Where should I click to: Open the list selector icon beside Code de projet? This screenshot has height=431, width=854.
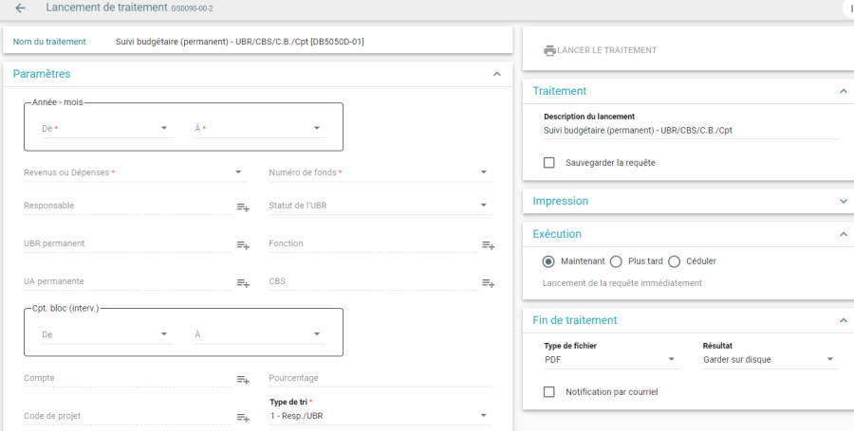tap(243, 418)
